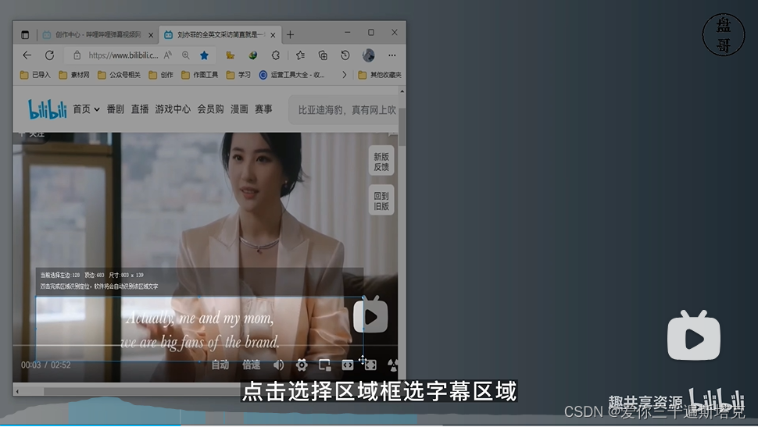This screenshot has height=427, width=758.
Task: Open the 学习 bookmark folder
Action: [x=238, y=75]
